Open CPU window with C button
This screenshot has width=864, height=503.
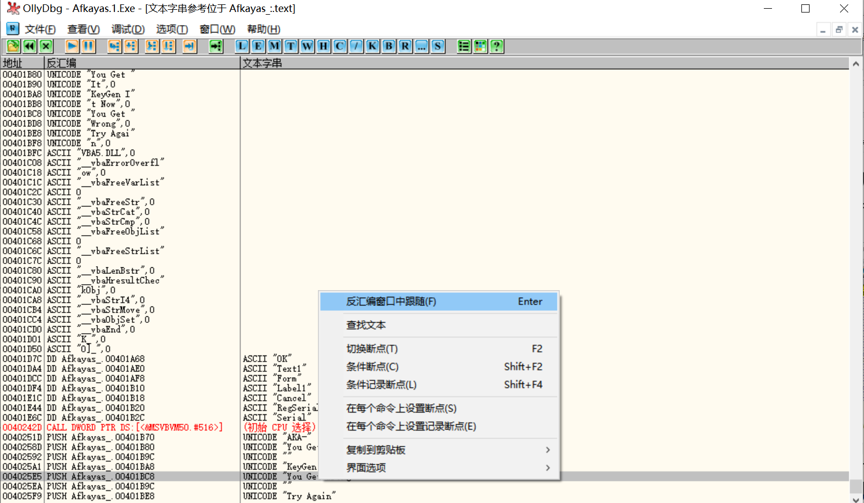[x=340, y=46]
